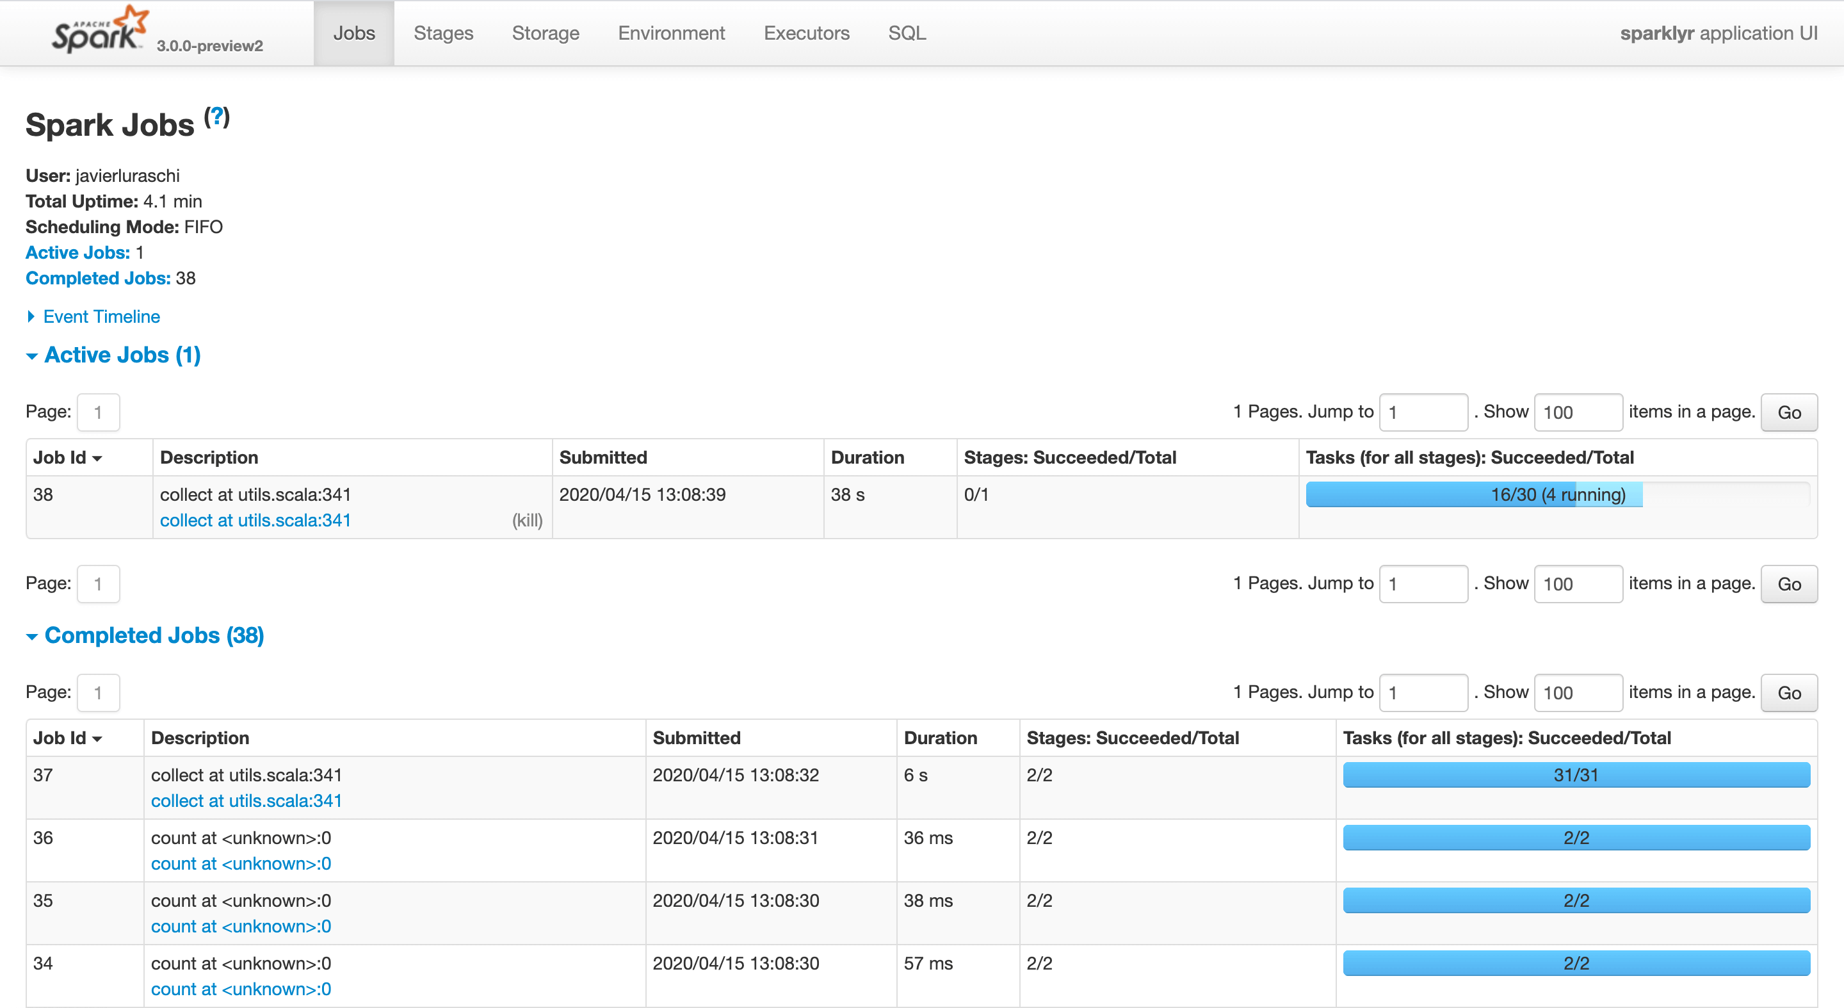
Task: Click the Active Jobs count link
Action: tap(77, 252)
